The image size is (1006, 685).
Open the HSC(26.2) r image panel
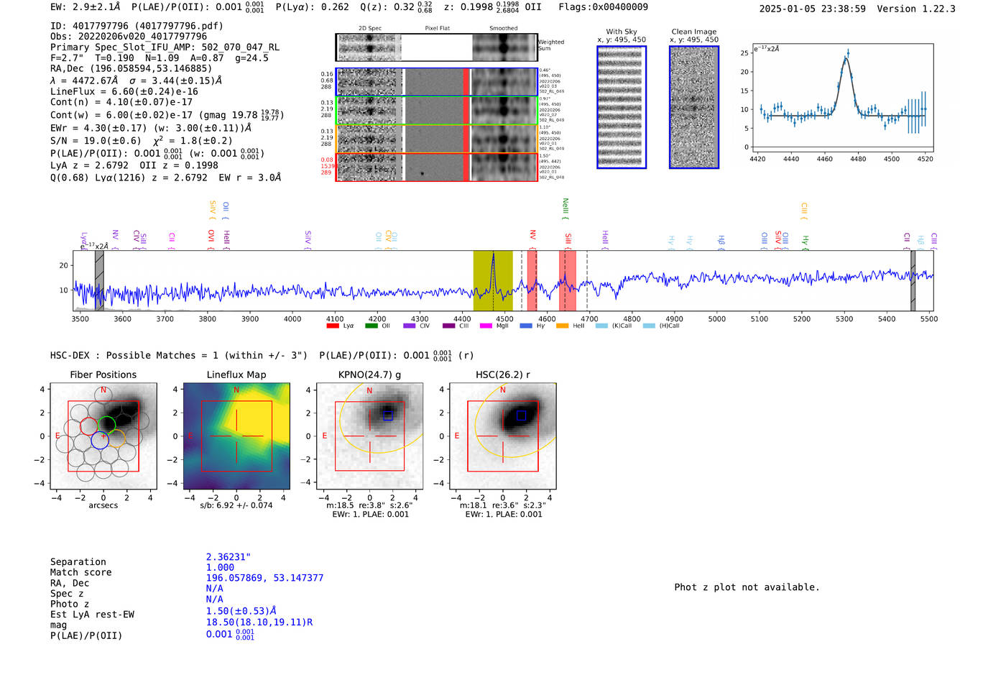pos(502,436)
